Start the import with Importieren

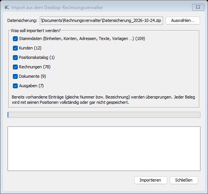(151, 180)
